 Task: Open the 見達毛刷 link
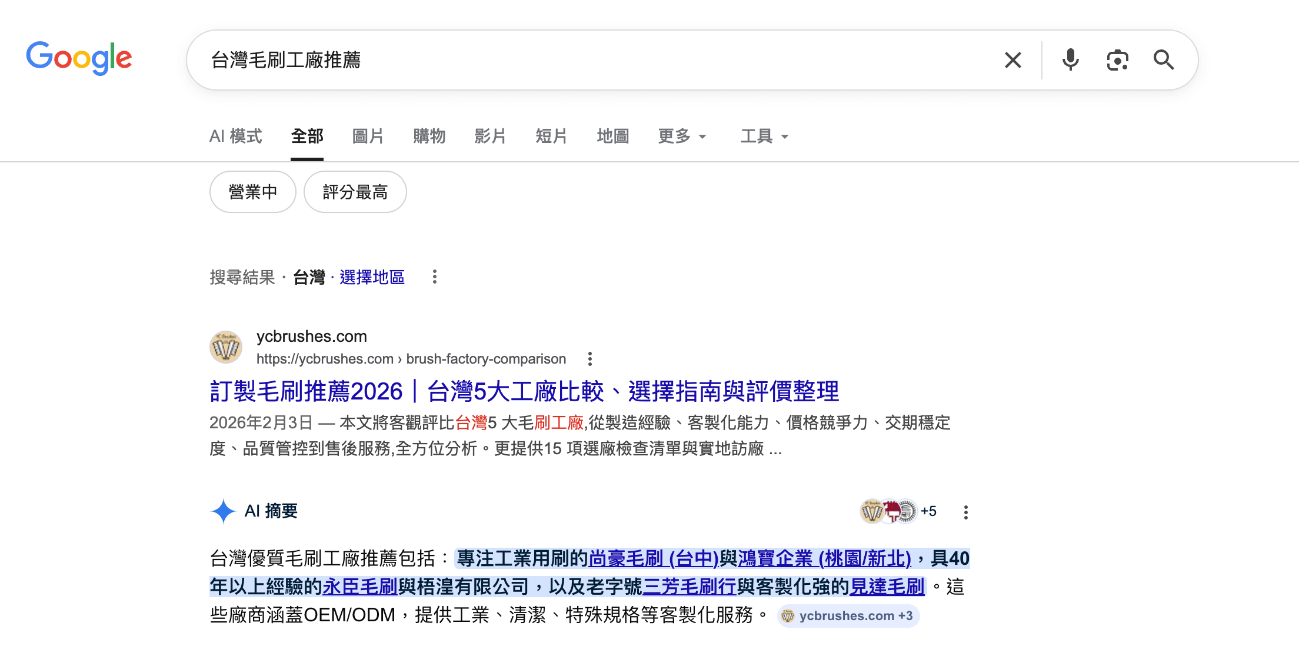pyautogui.click(x=887, y=586)
